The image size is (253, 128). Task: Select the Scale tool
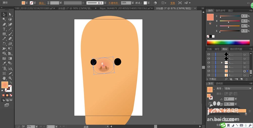point(10,44)
